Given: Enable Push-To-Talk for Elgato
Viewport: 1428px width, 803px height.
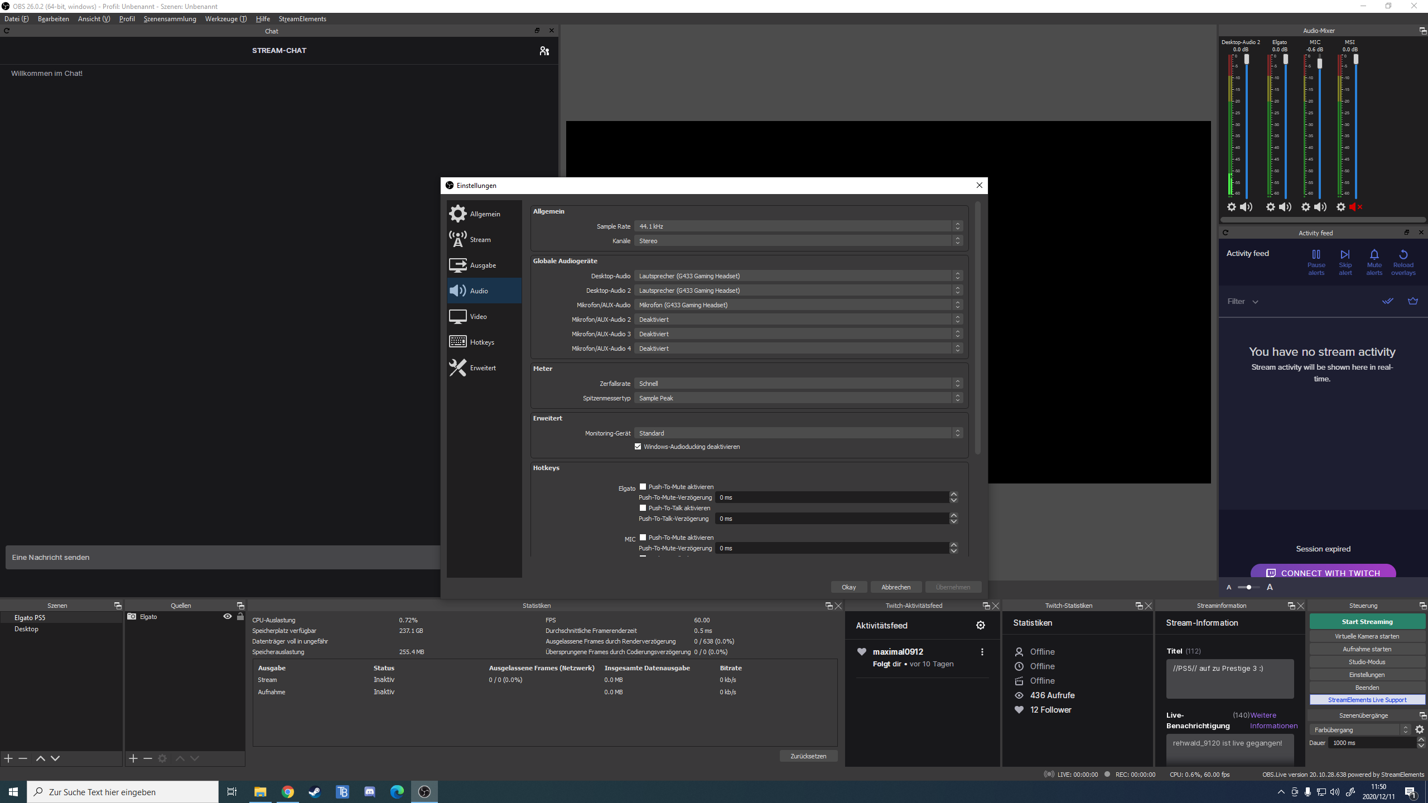Looking at the screenshot, I should (643, 508).
